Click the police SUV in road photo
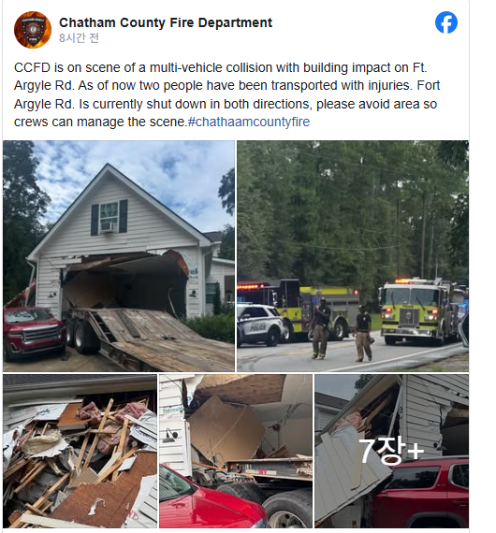The image size is (496, 533). click(260, 324)
